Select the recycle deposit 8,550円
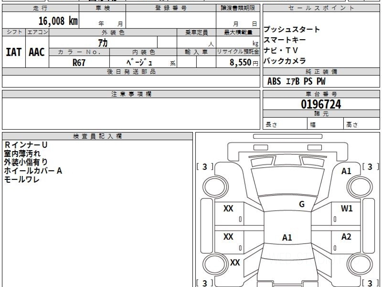The height and width of the screenshot is (287, 382). [x=244, y=63]
